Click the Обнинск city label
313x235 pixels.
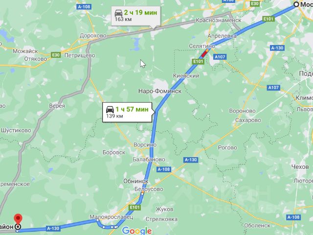136,181
